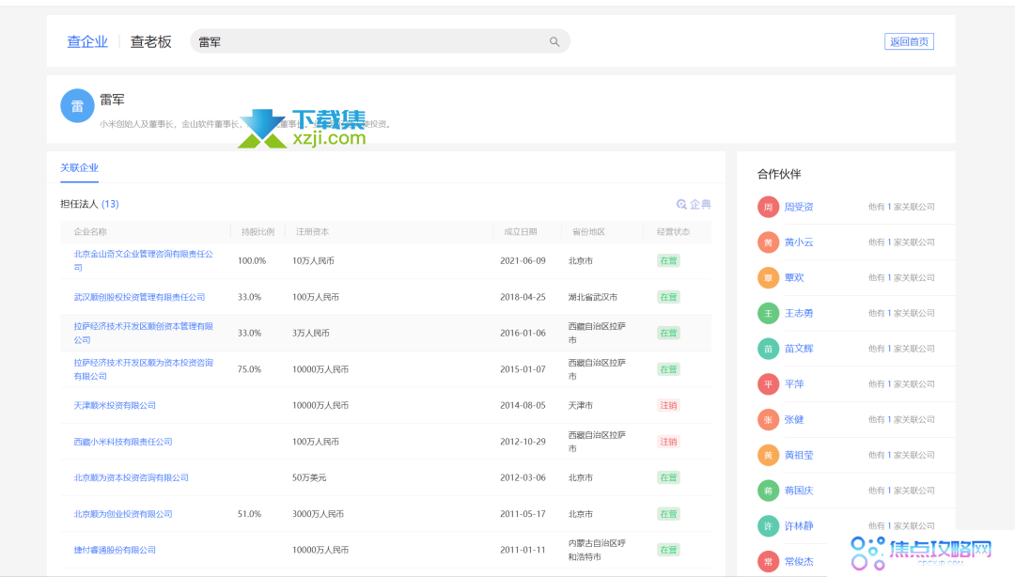Viewport: 1015px width, 577px height.
Task: Click the 注销 status of 天津顺米投资
Action: (668, 405)
